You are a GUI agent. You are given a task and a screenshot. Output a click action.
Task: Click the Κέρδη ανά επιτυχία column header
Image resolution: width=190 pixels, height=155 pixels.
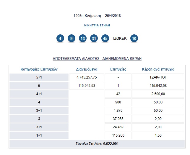click(158, 69)
